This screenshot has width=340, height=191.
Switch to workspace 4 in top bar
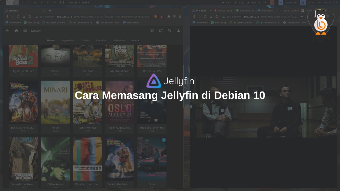pyautogui.click(x=22, y=2)
